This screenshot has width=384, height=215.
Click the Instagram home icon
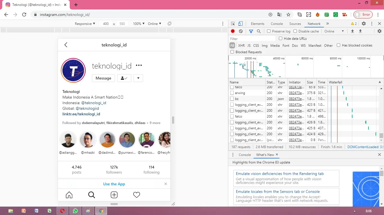pos(69,195)
